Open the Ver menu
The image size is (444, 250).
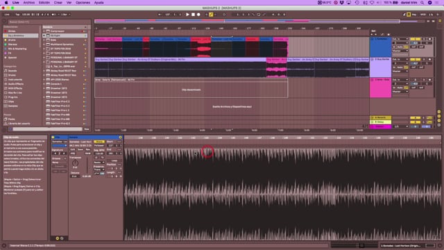(69, 3)
